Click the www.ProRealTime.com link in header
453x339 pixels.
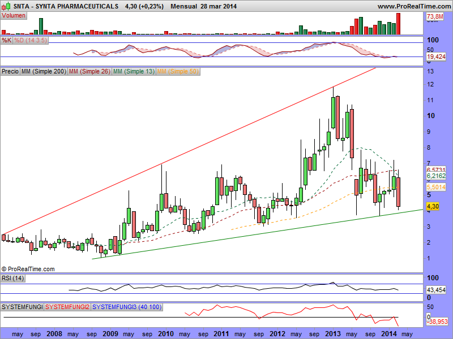pos(414,6)
